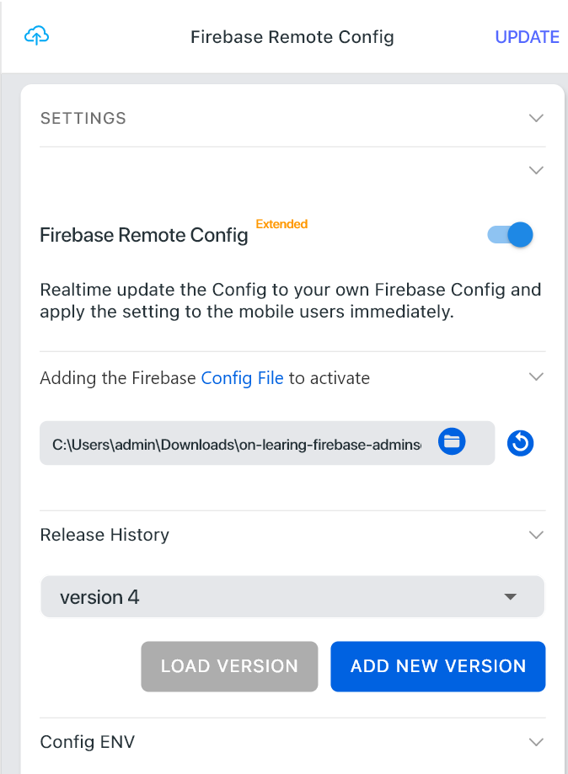Click the Release History heading
Screen dimensions: 568x774
point(104,535)
